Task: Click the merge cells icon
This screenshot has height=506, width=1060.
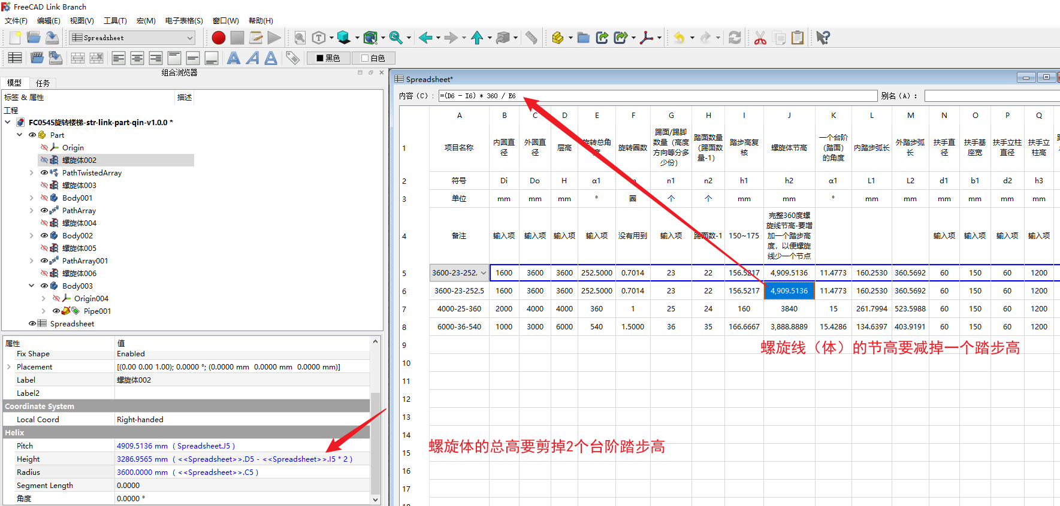Action: [77, 58]
